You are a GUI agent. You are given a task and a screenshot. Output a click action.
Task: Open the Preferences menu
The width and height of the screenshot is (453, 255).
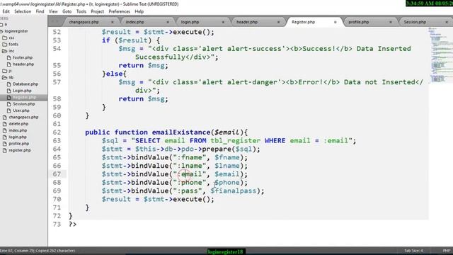(119, 11)
